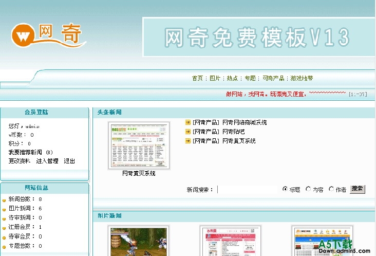Click the 新闻总数 statistic text
Screen dimensions: 376x256
point(25,199)
